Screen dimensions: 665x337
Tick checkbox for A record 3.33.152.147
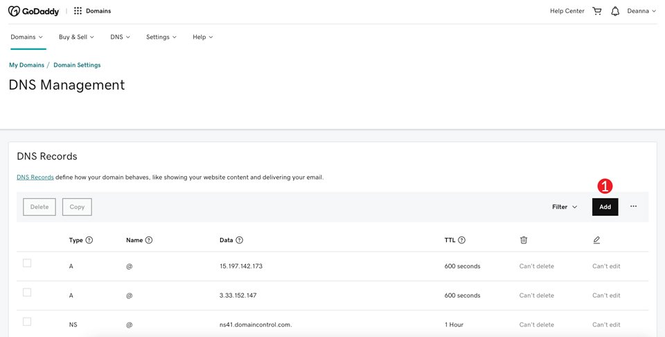[x=27, y=293]
